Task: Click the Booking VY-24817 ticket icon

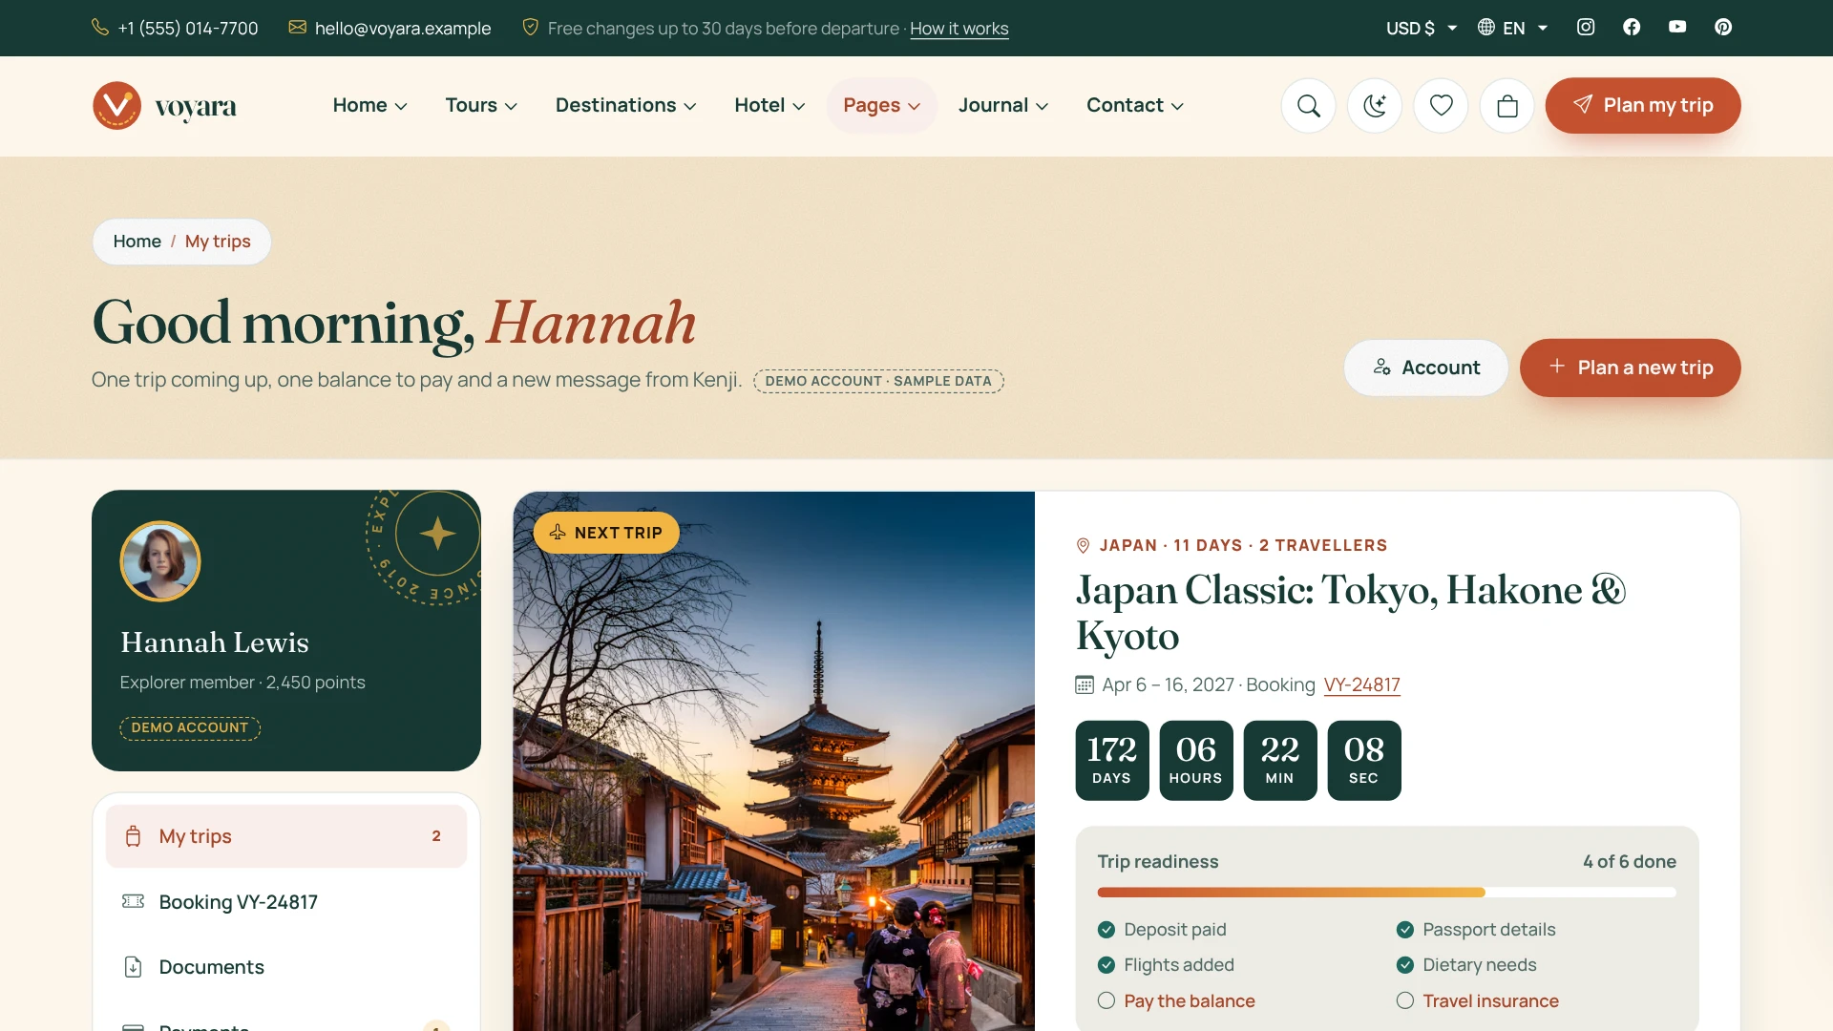Action: click(133, 901)
